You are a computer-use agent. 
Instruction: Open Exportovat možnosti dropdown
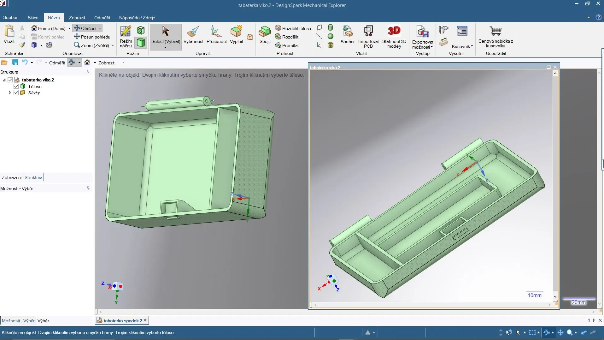423,37
